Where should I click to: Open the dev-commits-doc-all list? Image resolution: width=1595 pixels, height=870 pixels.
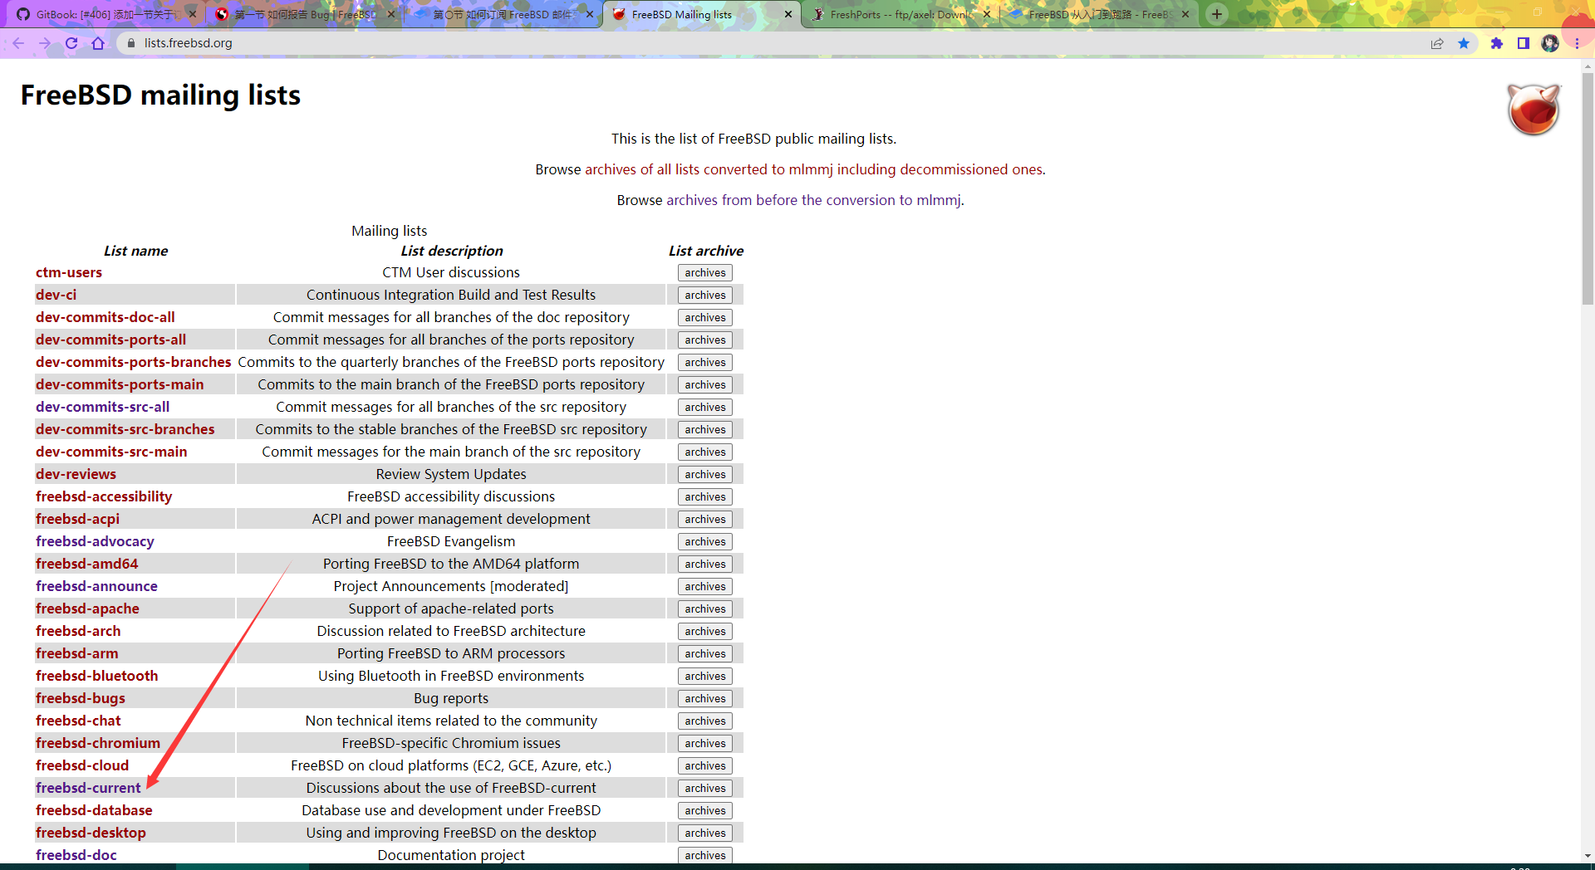pos(106,317)
